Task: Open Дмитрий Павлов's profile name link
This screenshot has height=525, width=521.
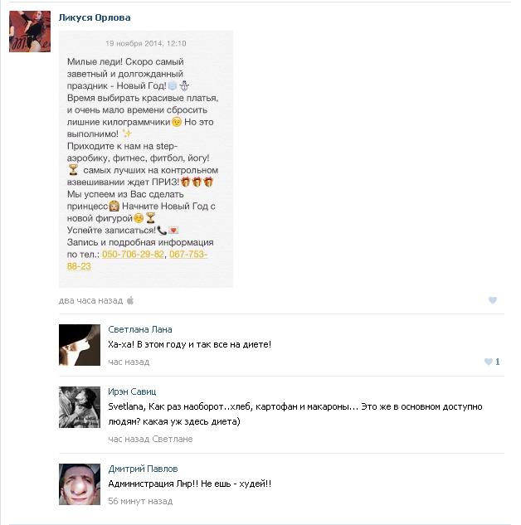Action: click(x=143, y=469)
